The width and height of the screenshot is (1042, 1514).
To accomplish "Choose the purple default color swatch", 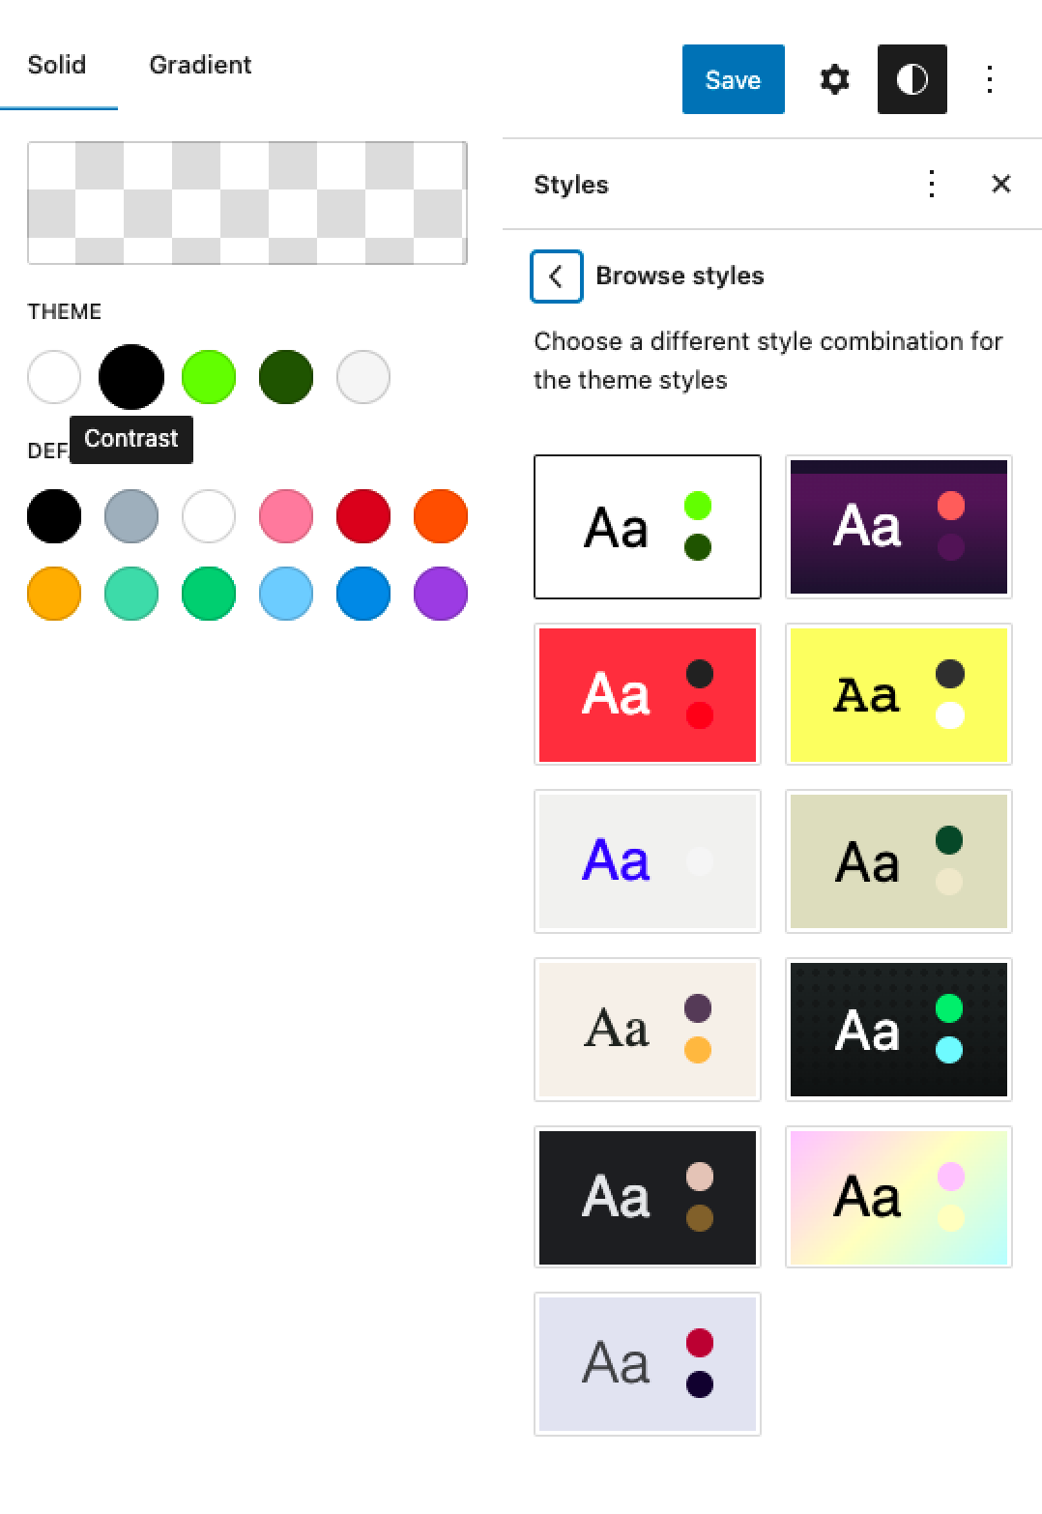I will pos(441,594).
